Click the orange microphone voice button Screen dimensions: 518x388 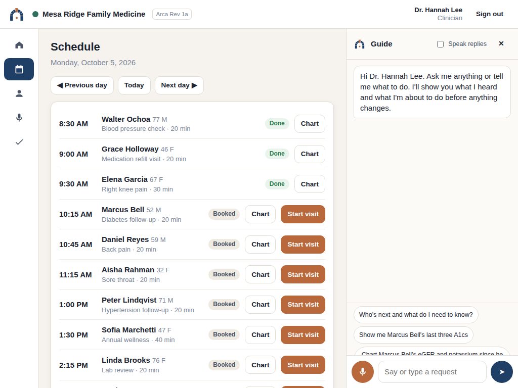click(x=362, y=372)
